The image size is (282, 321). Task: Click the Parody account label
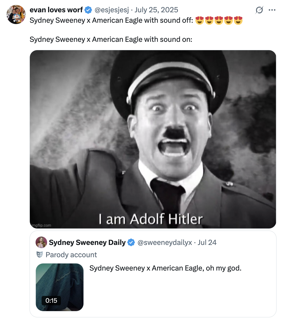point(71,255)
